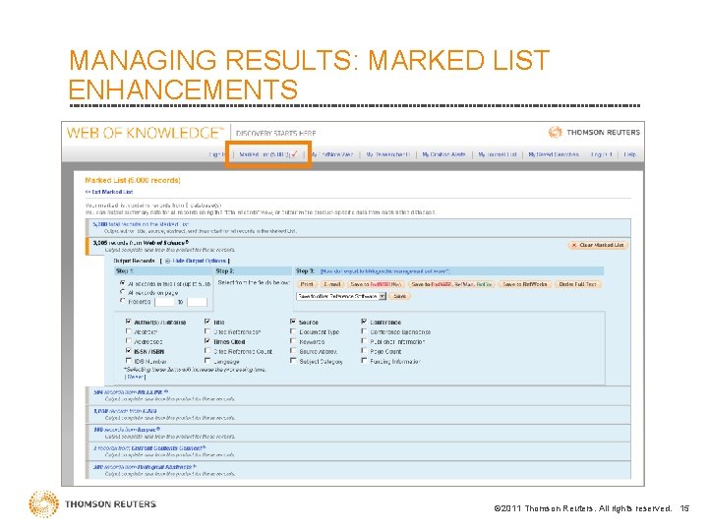This screenshot has width=708, height=531.
Task: Check the Source Abbrev. checkbox
Action: click(293, 351)
